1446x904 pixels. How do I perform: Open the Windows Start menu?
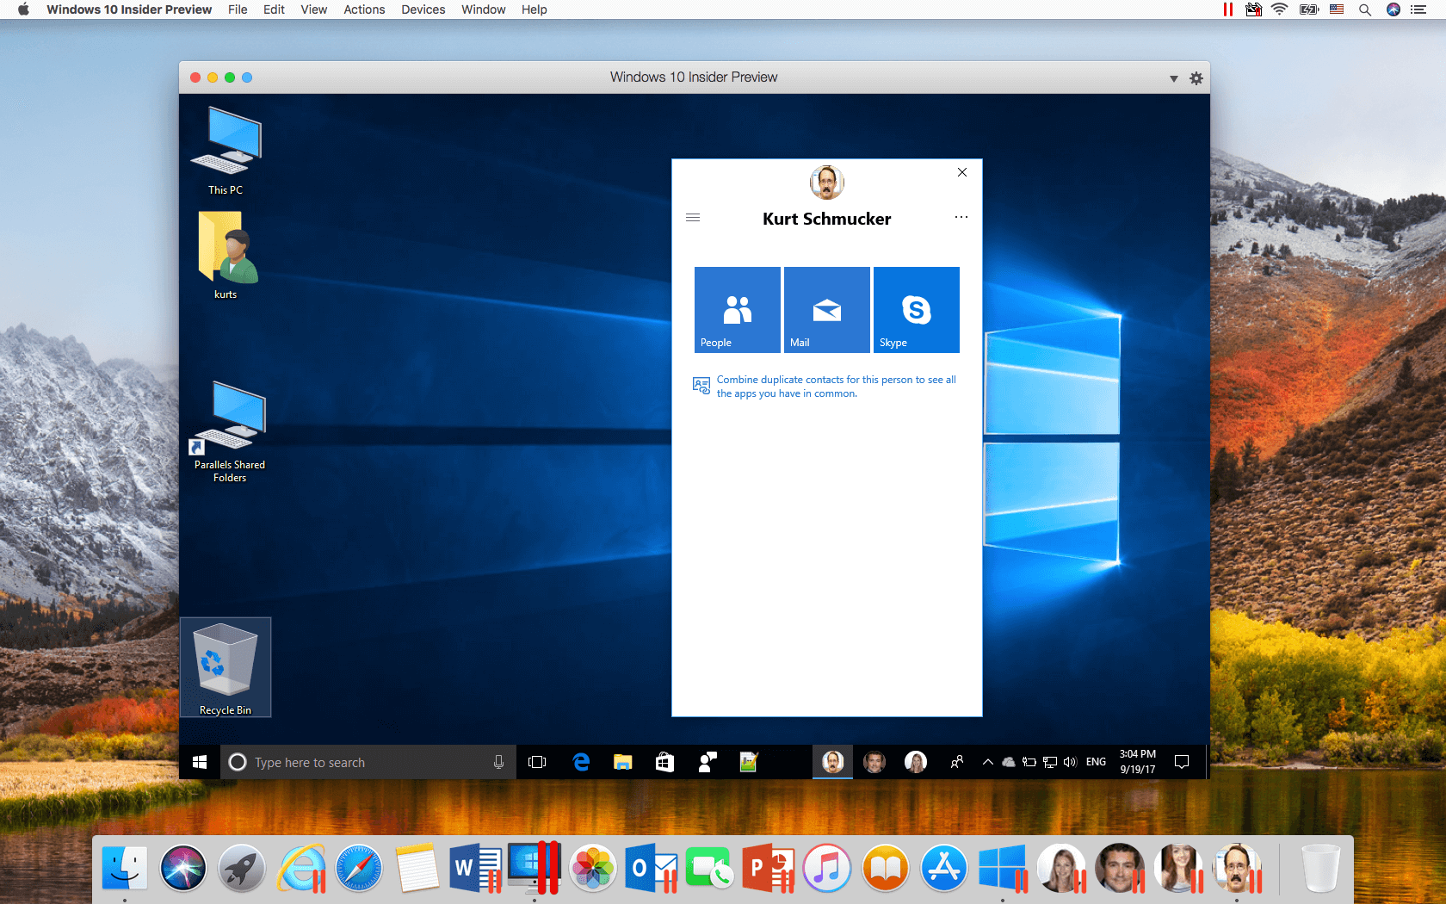[200, 762]
